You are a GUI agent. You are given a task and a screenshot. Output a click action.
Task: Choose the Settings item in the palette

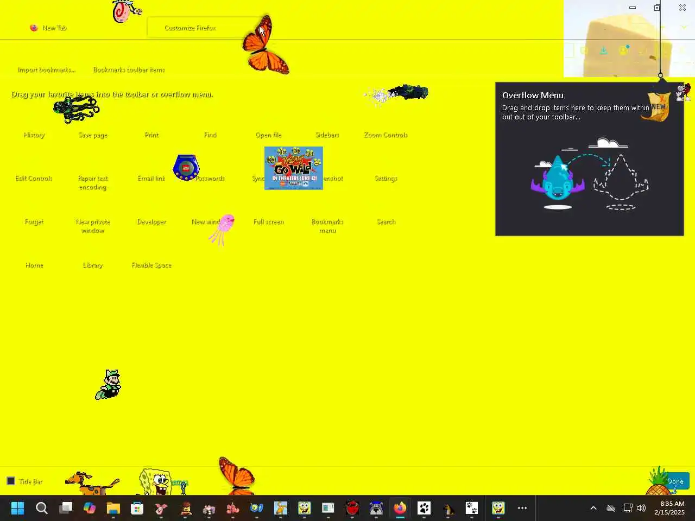click(x=386, y=179)
